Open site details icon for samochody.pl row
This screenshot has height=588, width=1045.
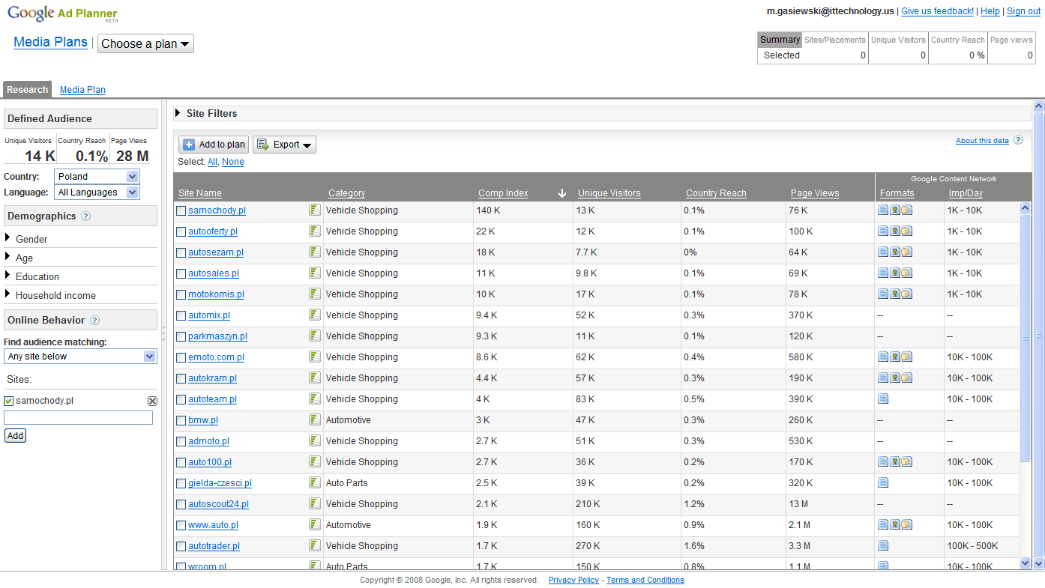tap(315, 210)
